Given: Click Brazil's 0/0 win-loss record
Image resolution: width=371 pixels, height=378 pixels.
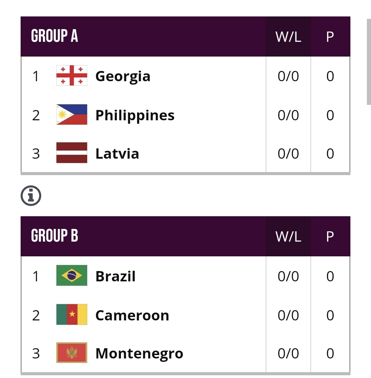Looking at the screenshot, I should click(x=288, y=276).
